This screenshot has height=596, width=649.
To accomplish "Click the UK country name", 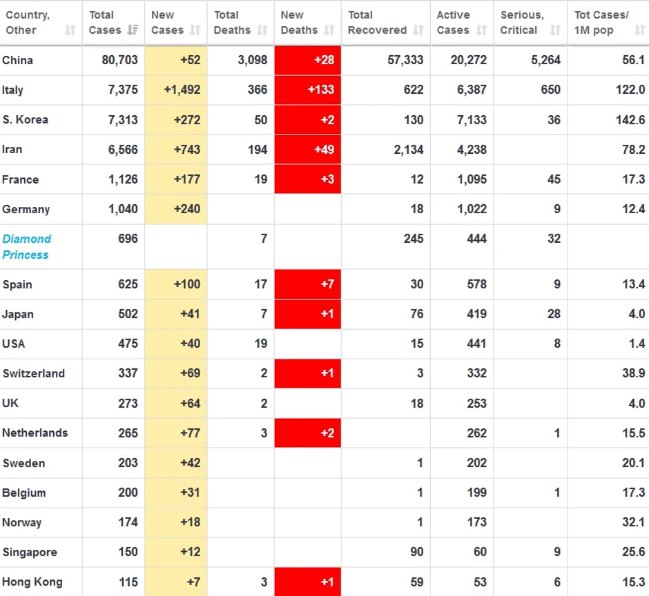I will coord(10,404).
